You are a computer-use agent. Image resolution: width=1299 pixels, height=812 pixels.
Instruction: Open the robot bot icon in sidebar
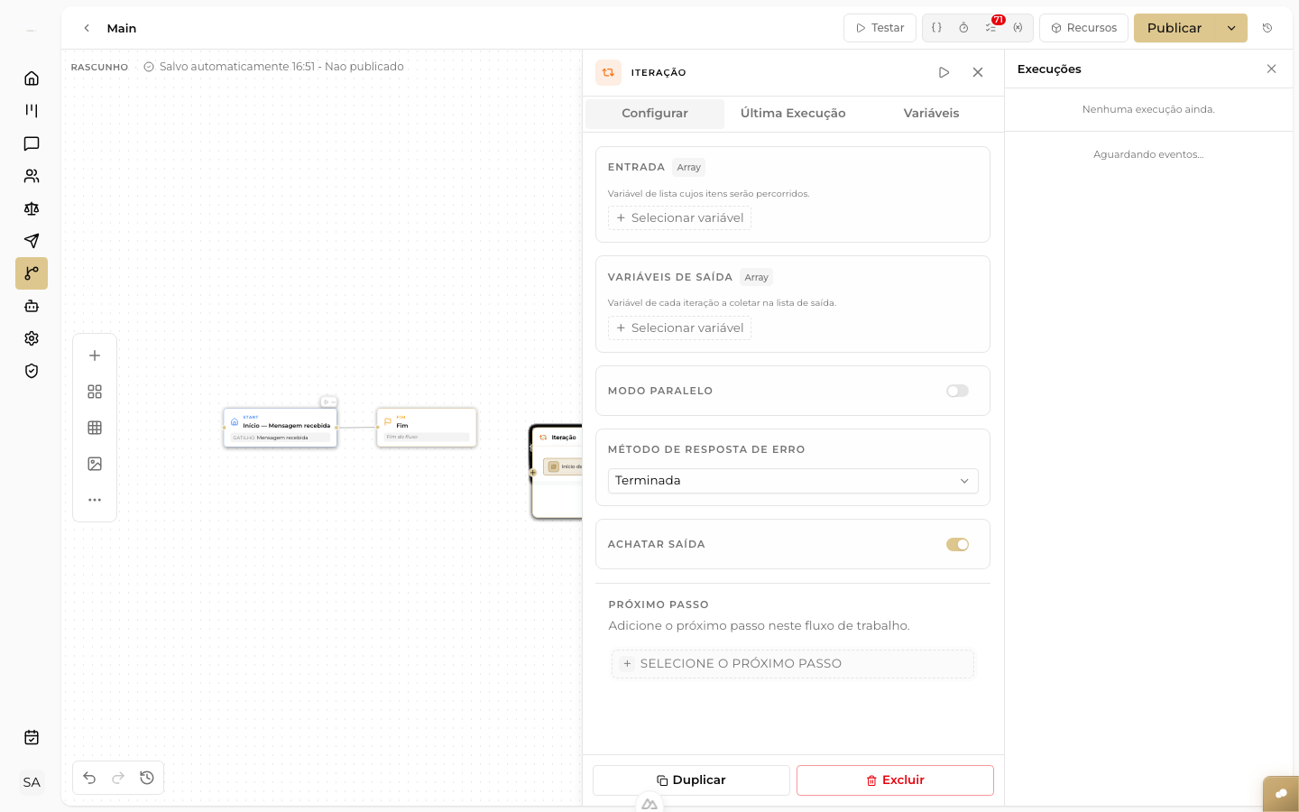point(32,306)
